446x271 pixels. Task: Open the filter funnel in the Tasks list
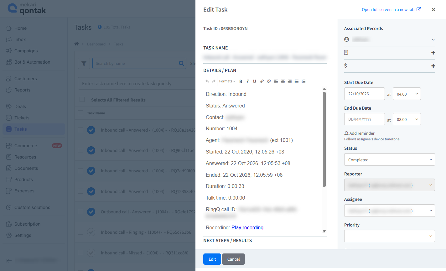pos(84,64)
